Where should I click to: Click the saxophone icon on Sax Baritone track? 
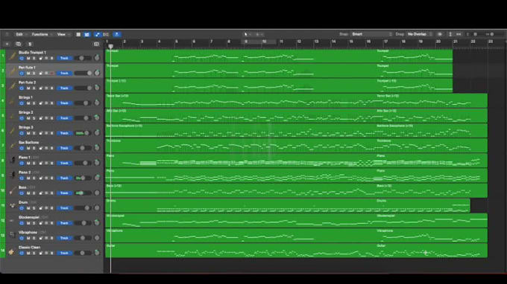click(x=12, y=146)
